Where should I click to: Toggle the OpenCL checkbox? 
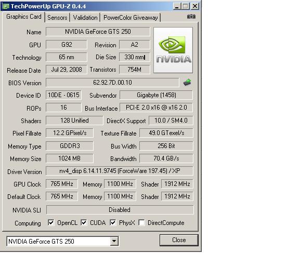point(51,222)
